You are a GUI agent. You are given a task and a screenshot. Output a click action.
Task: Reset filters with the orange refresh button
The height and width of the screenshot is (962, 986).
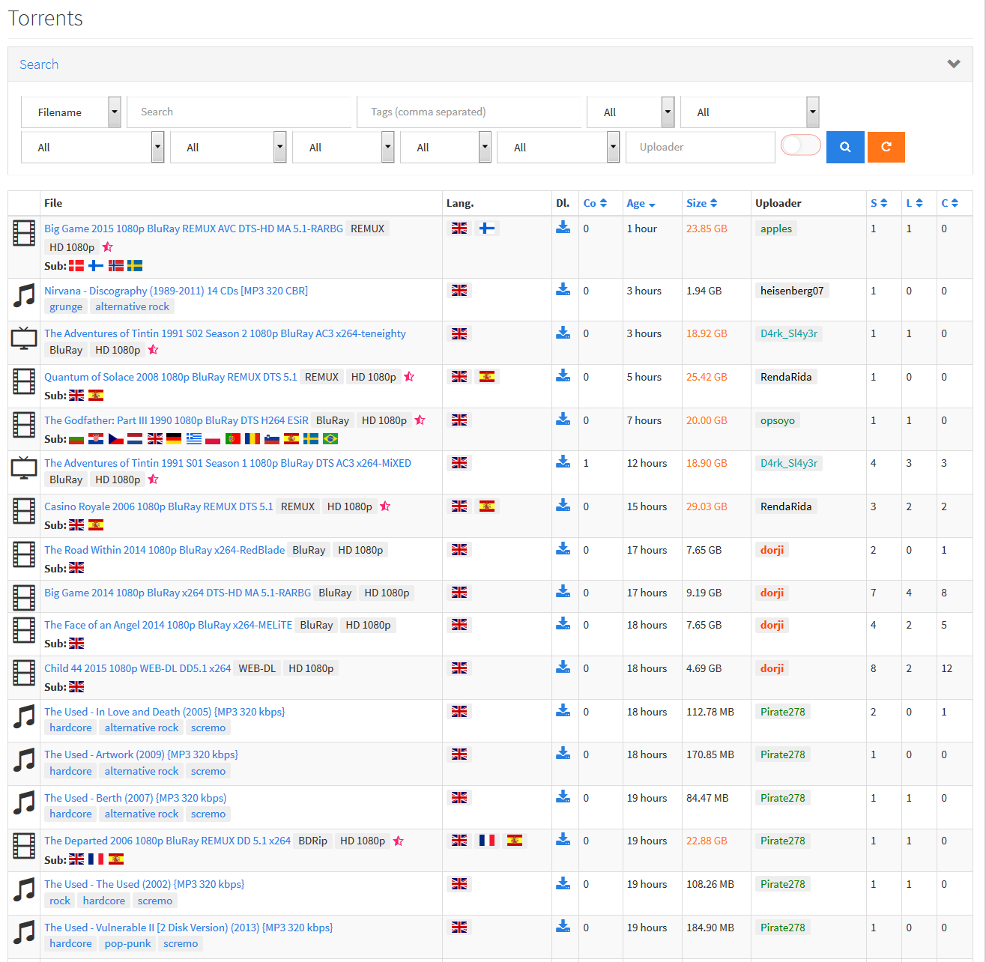[886, 147]
